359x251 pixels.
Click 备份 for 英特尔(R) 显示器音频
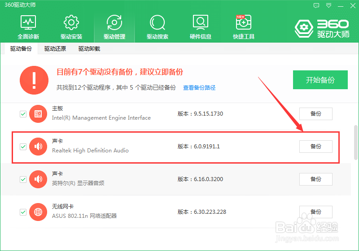pyautogui.click(x=316, y=179)
